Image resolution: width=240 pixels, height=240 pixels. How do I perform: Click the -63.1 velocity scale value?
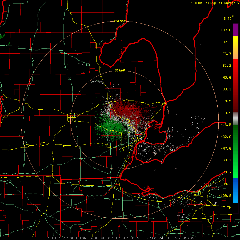pos(226,160)
